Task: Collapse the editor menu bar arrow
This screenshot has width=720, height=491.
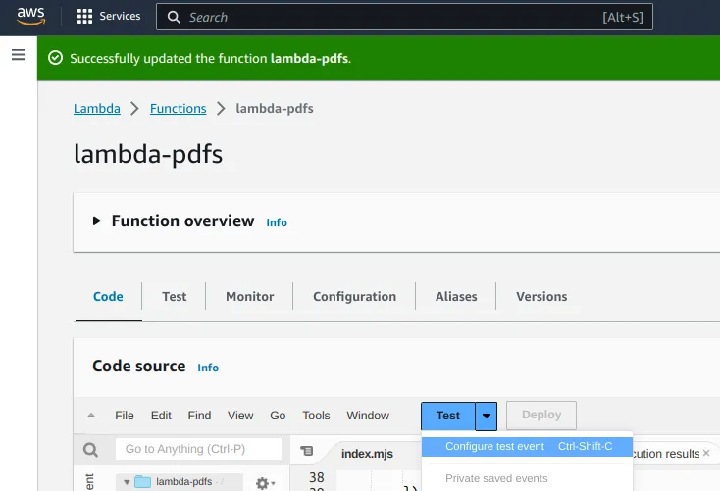Action: click(x=91, y=416)
